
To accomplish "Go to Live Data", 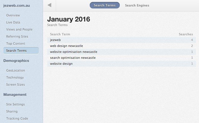I will 13,22.
